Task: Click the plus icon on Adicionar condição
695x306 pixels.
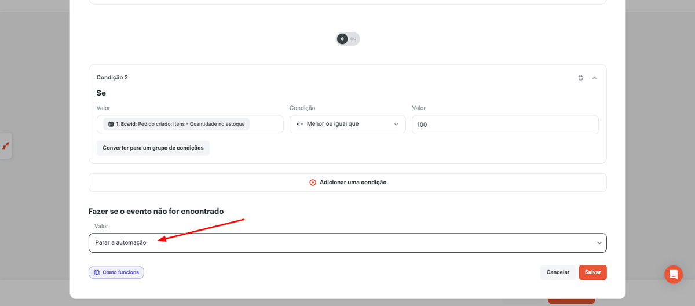Action: [313, 183]
